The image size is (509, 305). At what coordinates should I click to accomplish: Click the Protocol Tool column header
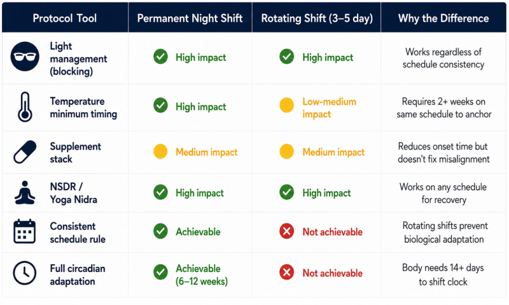point(65,18)
